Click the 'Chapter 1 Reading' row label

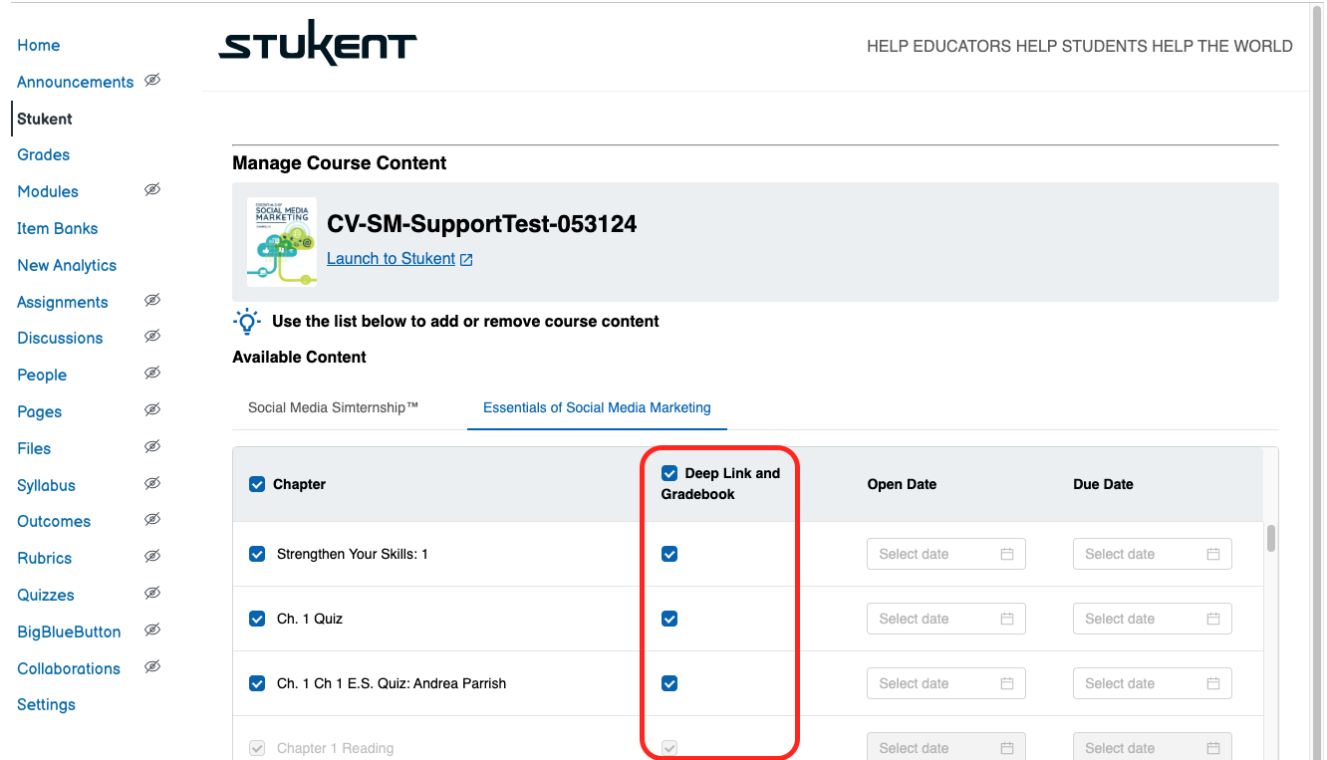336,748
